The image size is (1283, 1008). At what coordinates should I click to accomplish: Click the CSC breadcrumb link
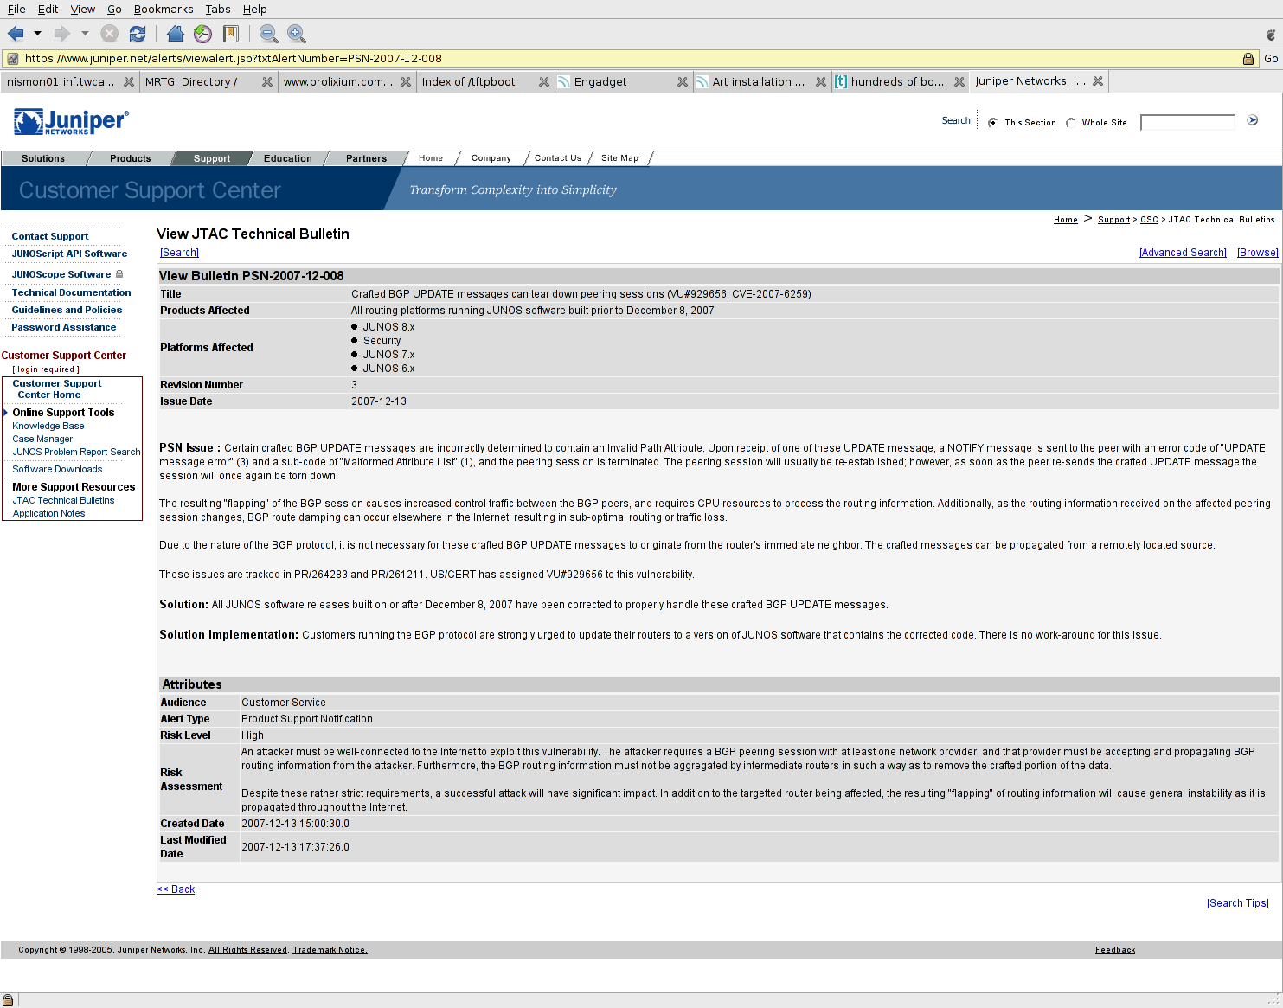coord(1149,220)
